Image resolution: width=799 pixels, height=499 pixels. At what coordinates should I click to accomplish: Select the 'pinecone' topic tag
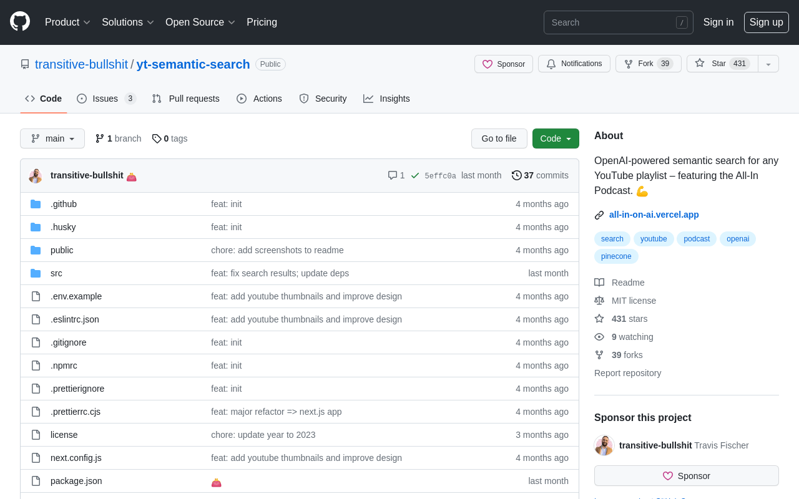616,256
